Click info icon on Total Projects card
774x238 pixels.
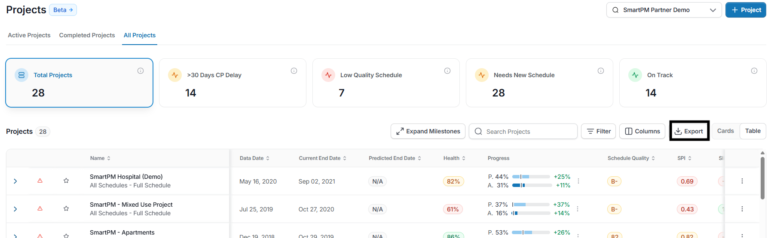pos(141,71)
